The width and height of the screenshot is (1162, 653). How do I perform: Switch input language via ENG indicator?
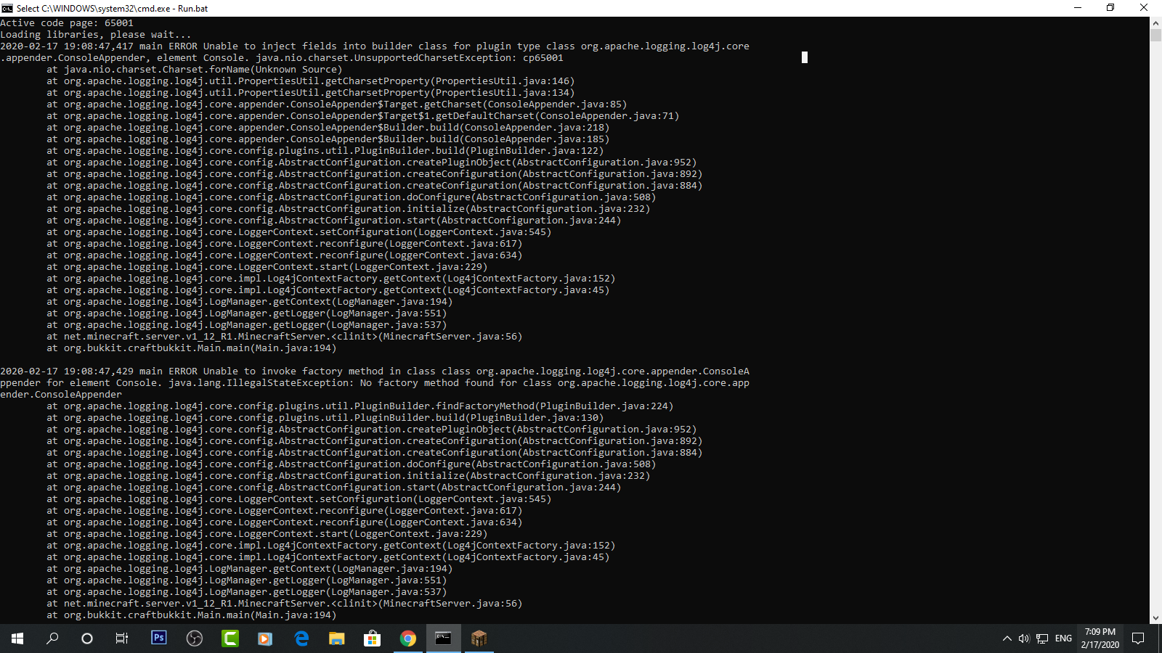coord(1063,638)
